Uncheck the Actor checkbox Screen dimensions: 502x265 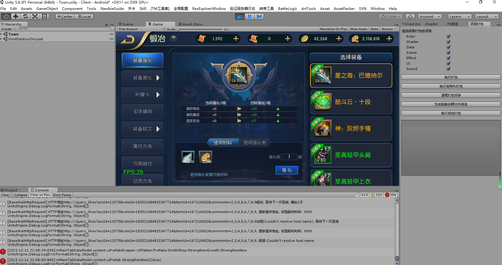pyautogui.click(x=448, y=36)
